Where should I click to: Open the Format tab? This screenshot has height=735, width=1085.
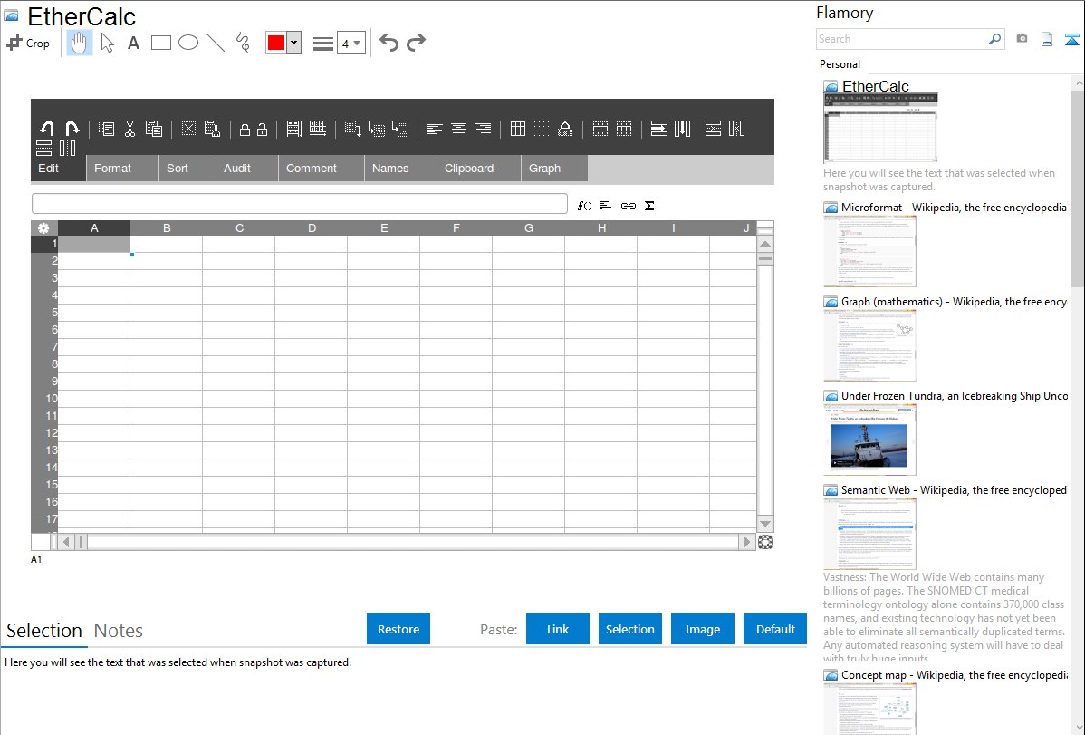pos(122,169)
